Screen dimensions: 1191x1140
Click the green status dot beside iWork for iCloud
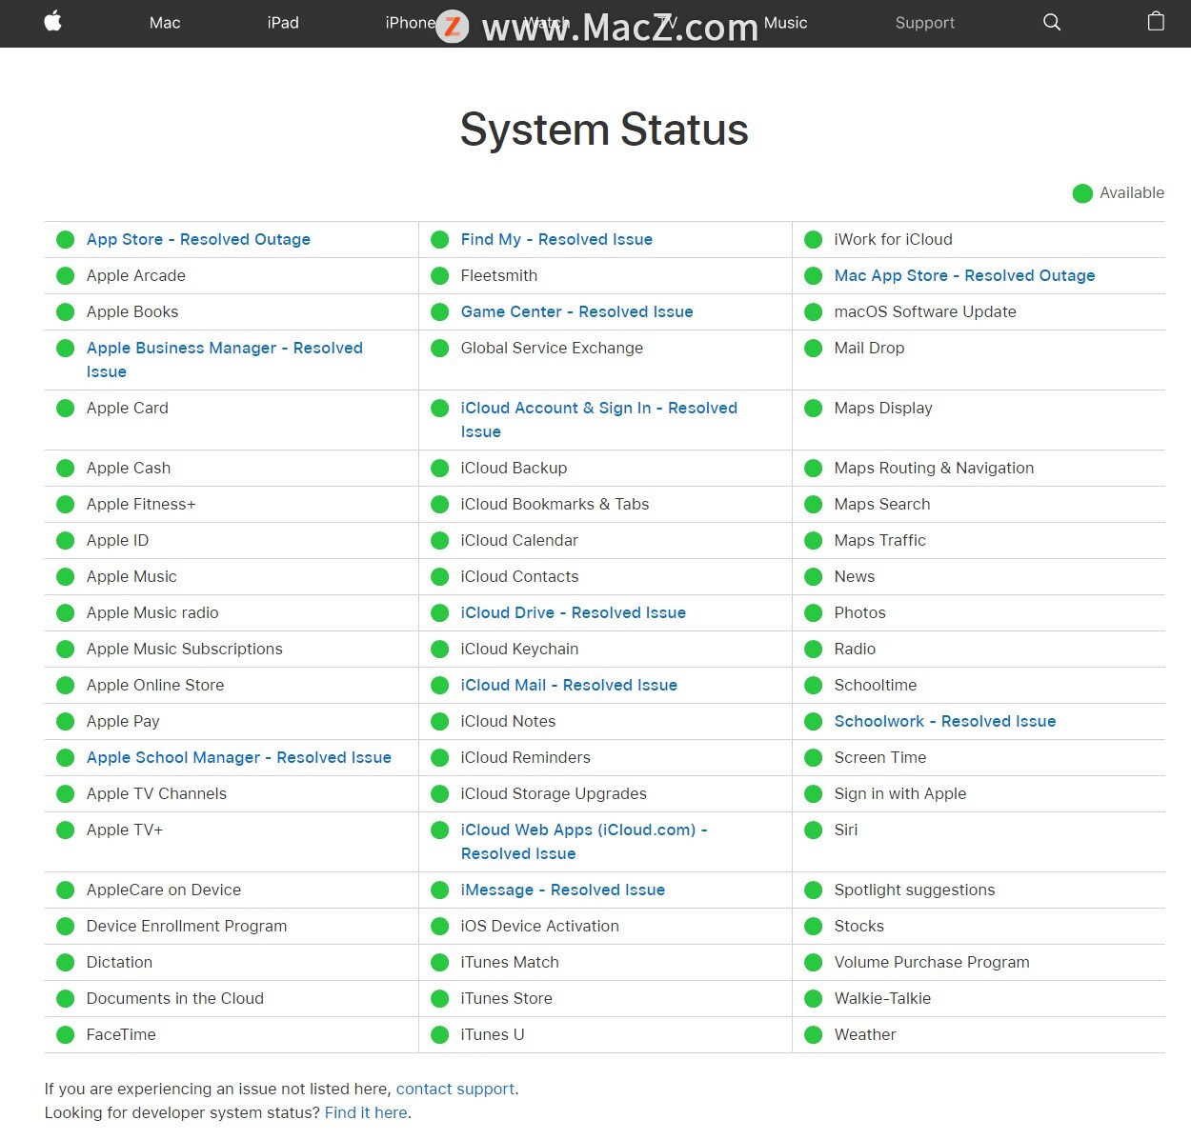pyautogui.click(x=813, y=240)
